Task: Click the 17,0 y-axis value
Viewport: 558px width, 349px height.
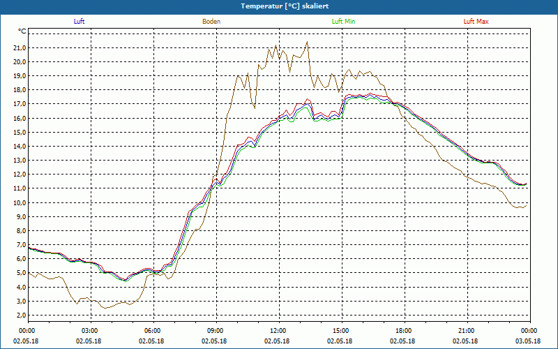Action: point(20,104)
